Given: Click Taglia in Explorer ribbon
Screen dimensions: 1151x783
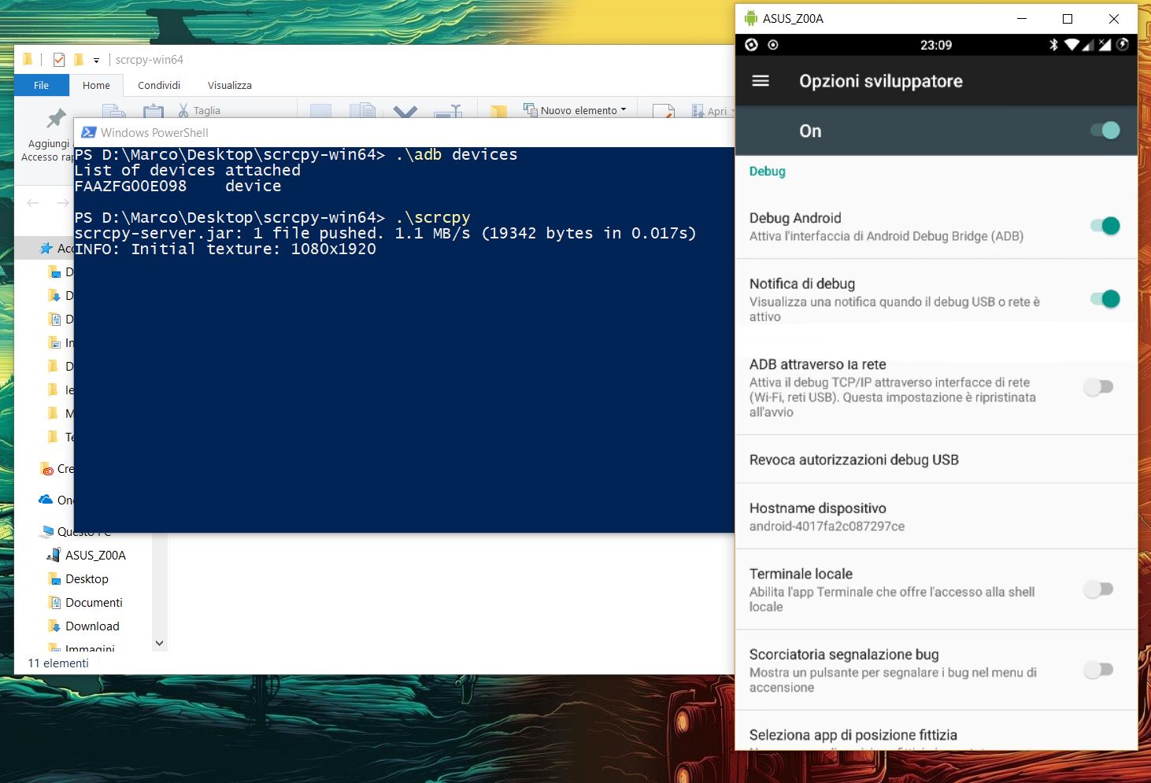Looking at the screenshot, I should pos(207,110).
